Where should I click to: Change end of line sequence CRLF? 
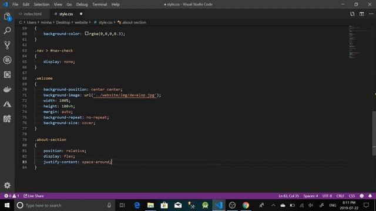click(x=340, y=196)
